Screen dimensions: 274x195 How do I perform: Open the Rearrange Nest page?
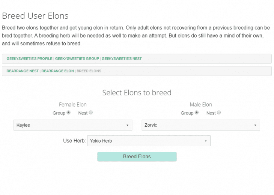pyautogui.click(x=23, y=71)
